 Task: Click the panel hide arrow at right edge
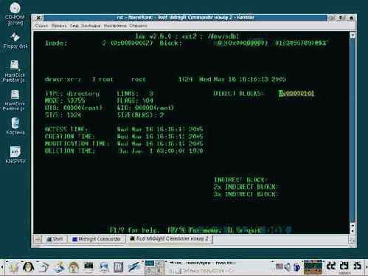click(366, 267)
